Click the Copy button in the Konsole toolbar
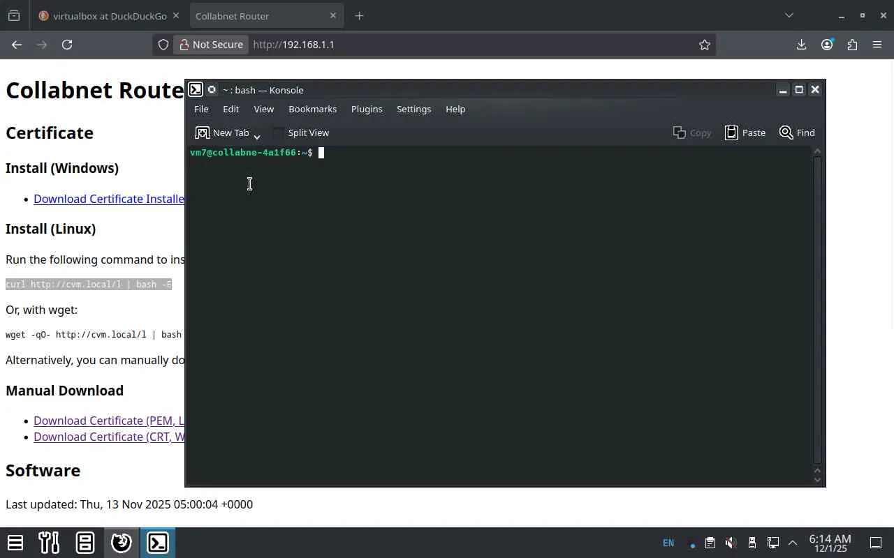This screenshot has width=894, height=558. [x=692, y=133]
